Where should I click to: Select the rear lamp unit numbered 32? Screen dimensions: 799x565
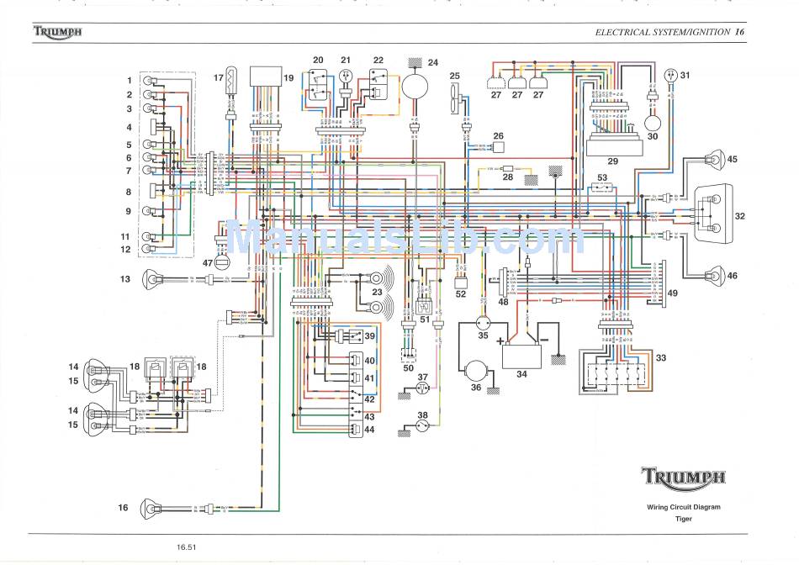713,213
